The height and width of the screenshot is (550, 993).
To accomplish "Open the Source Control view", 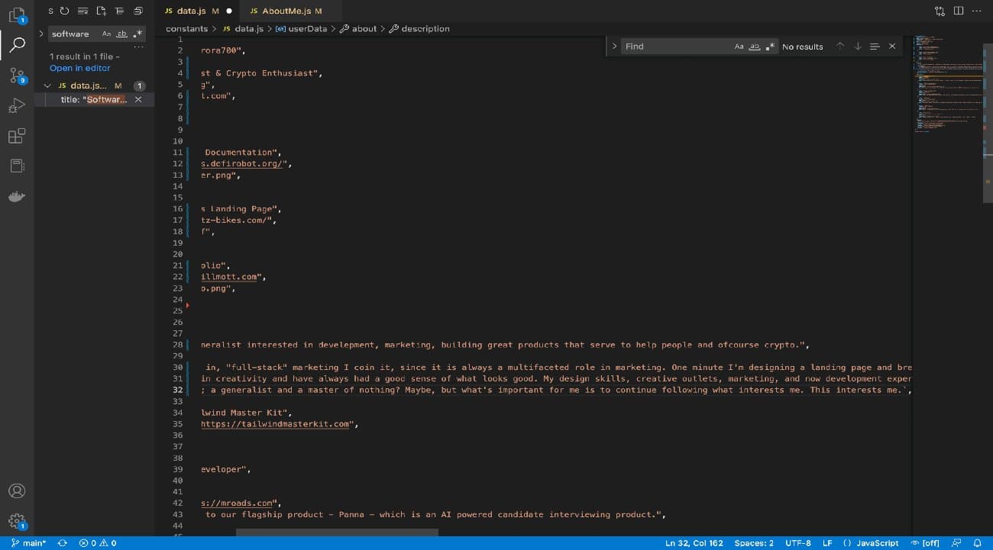I will point(17,76).
